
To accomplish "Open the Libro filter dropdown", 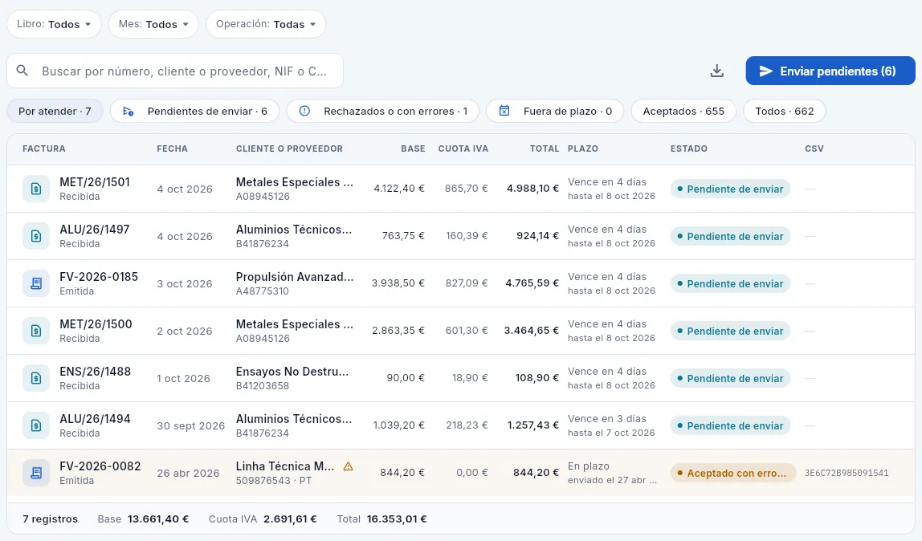I will click(x=54, y=24).
